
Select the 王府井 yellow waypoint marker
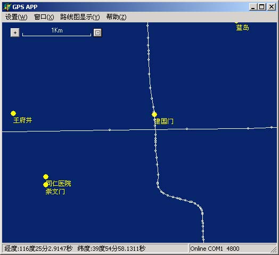(13, 113)
